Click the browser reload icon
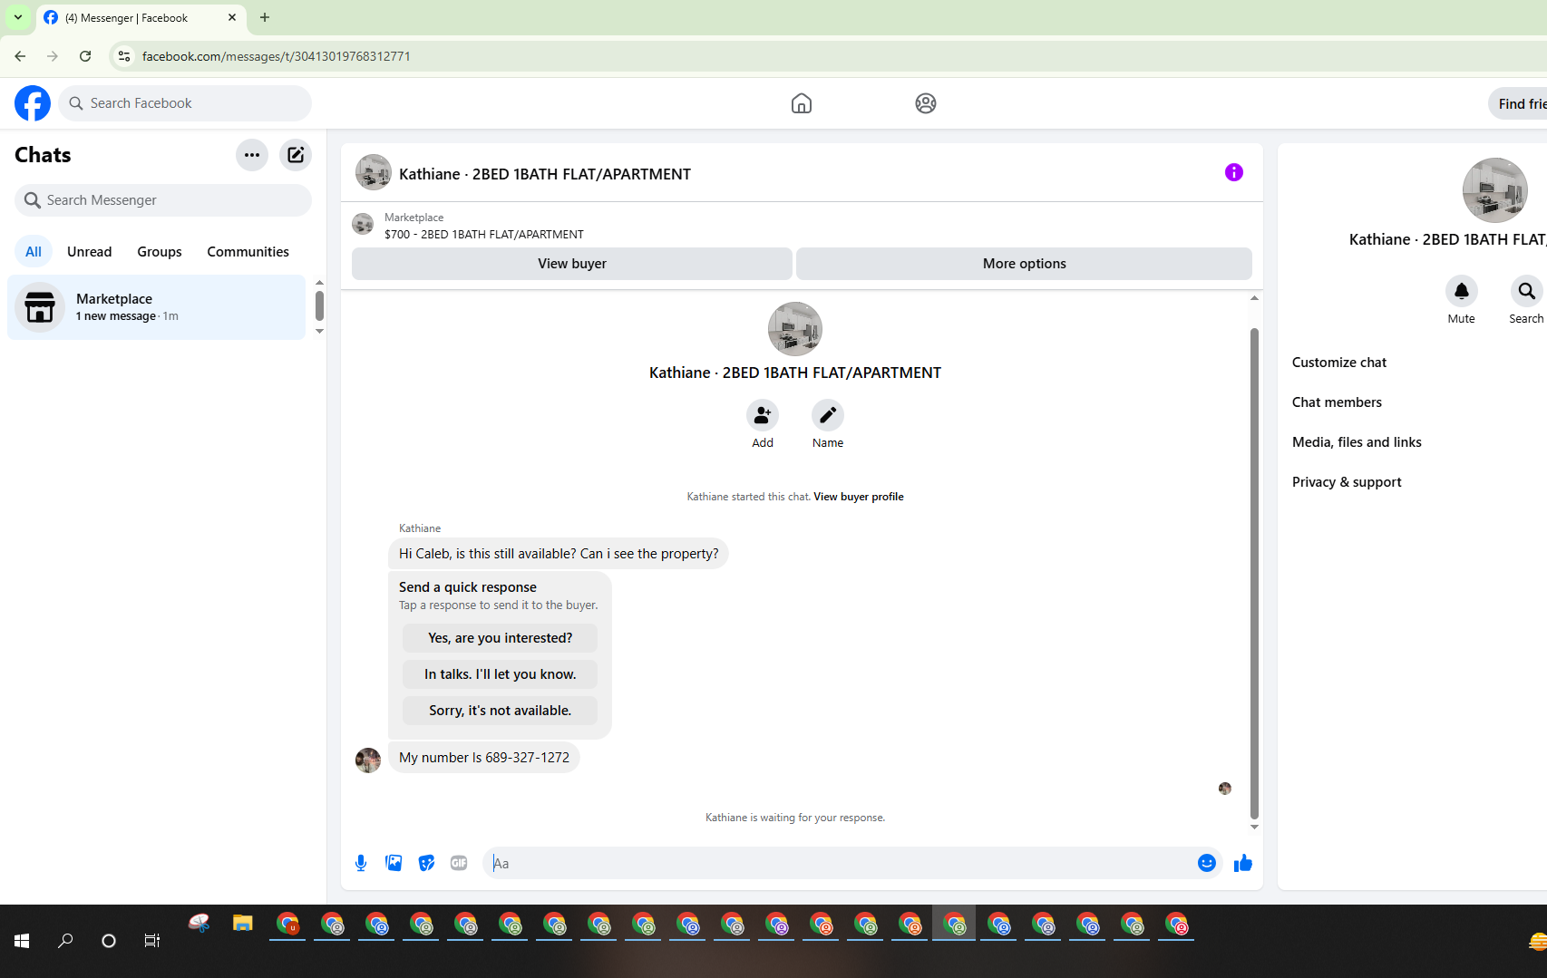1547x978 pixels. 85,56
